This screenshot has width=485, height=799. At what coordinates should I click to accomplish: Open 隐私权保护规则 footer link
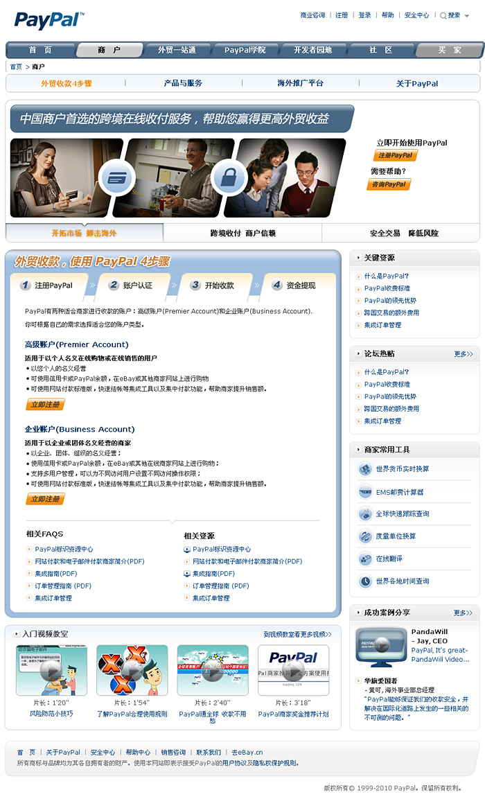tap(274, 764)
